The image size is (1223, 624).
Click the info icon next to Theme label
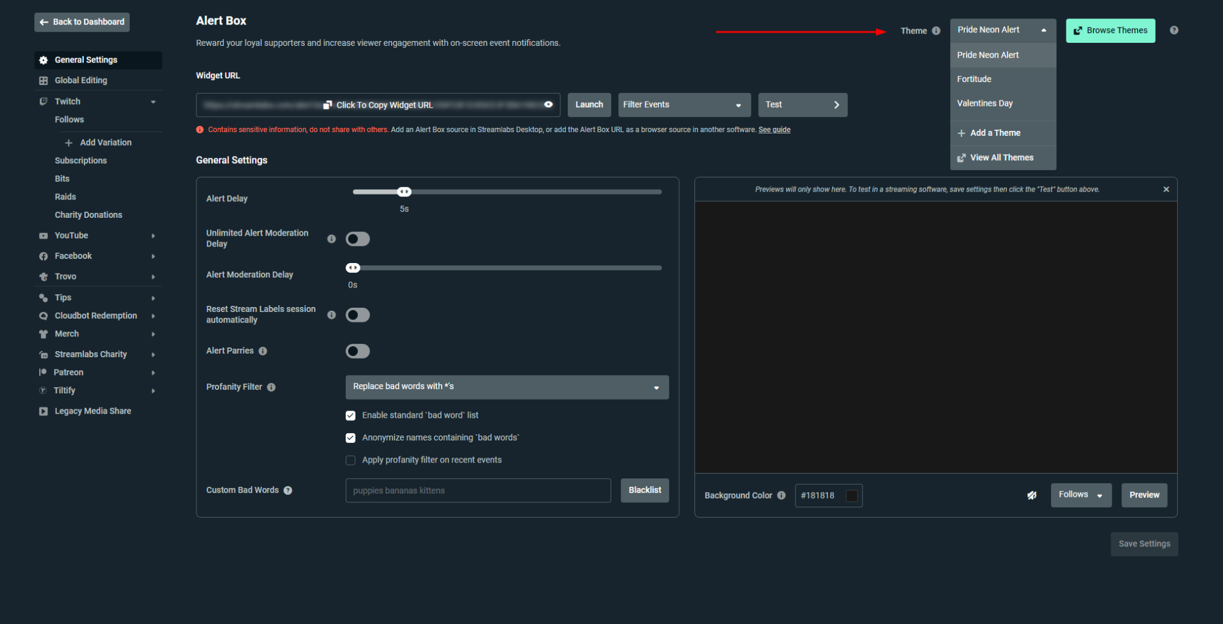tap(936, 31)
